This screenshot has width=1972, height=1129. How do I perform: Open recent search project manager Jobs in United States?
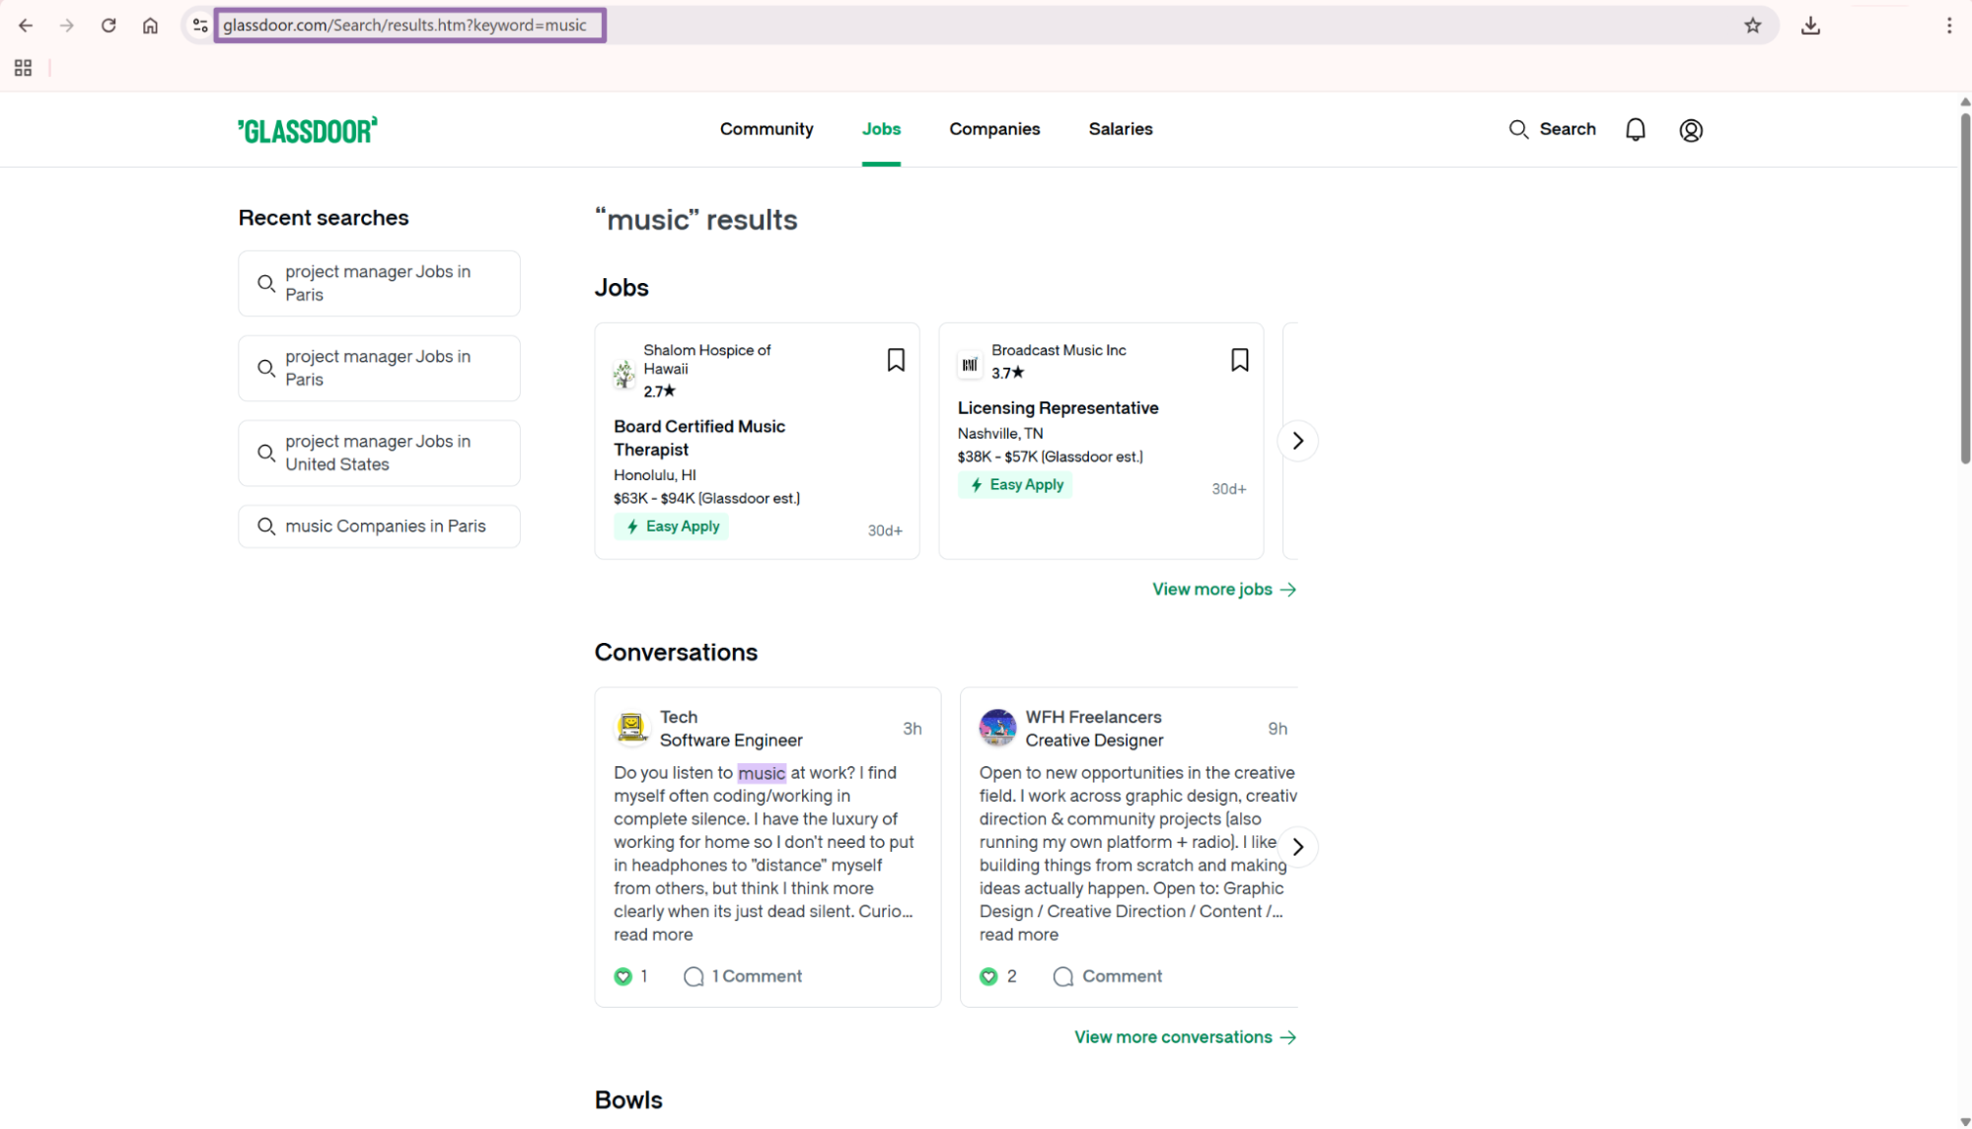(x=379, y=453)
